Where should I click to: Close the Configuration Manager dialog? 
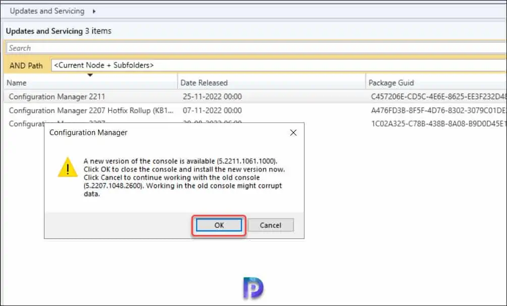[x=293, y=133]
